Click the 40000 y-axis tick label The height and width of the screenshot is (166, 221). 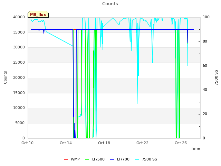click(19, 17)
